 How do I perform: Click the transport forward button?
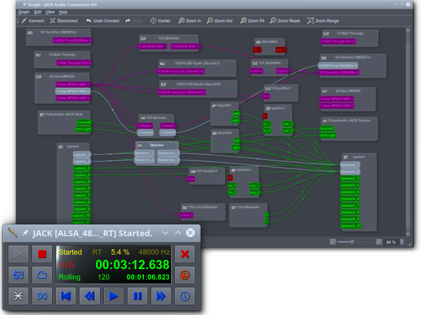click(161, 296)
